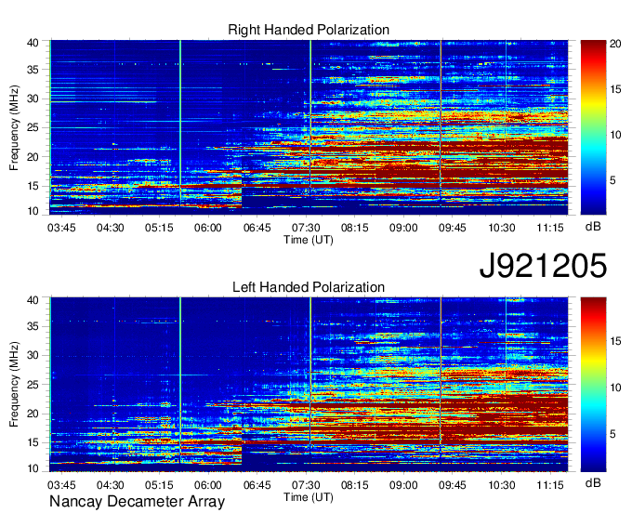Click 04:30 time tick under Right Handed plot
Viewport: 632px width, 513px height.
[x=110, y=228]
